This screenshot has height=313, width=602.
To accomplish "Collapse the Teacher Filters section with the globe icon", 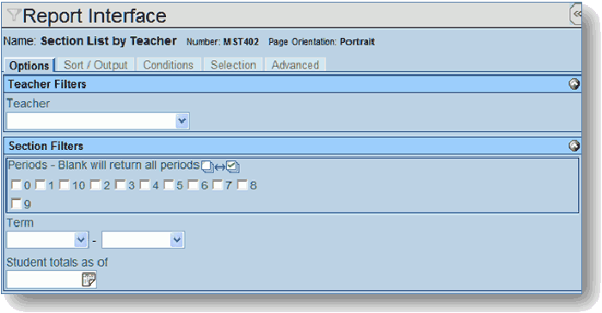I will 574,84.
